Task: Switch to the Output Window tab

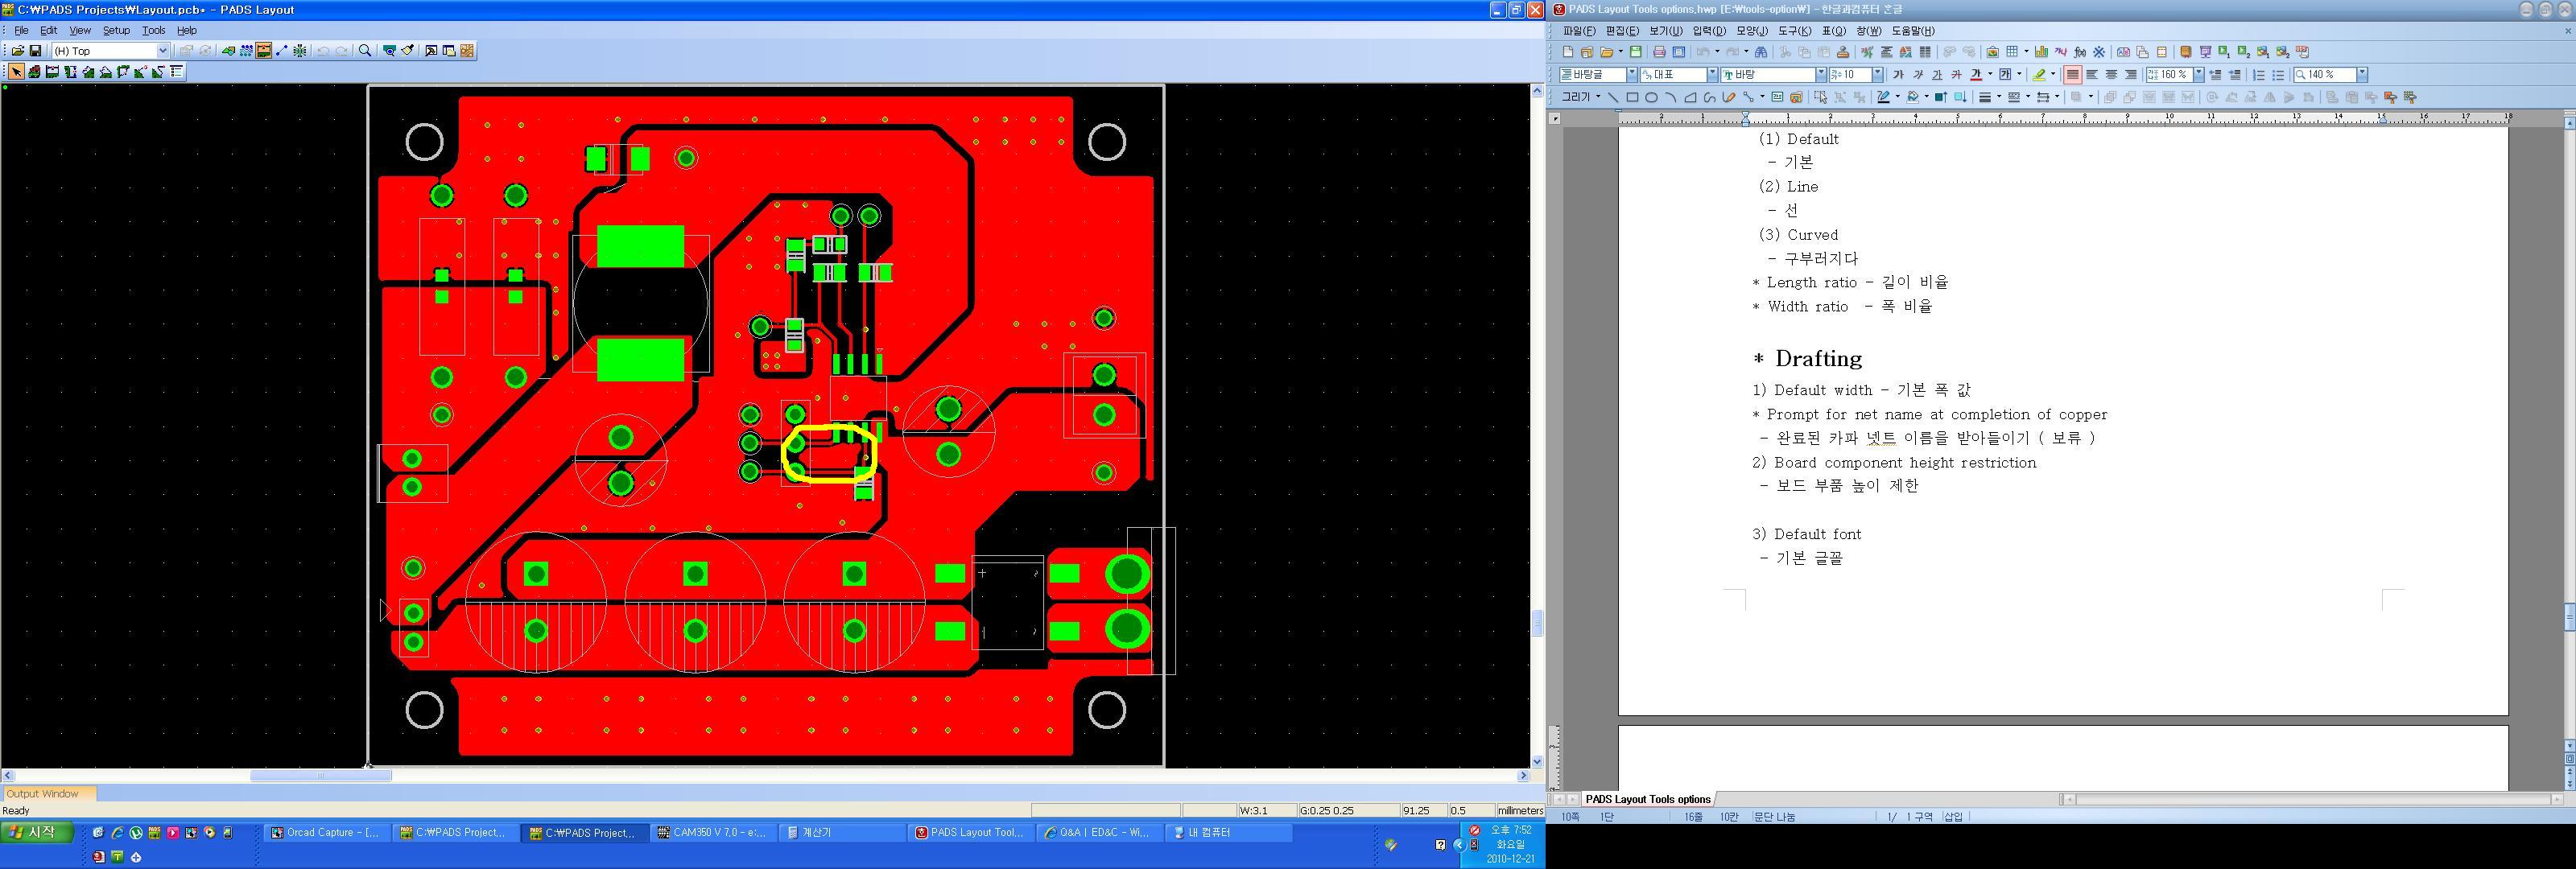Action: coord(42,794)
